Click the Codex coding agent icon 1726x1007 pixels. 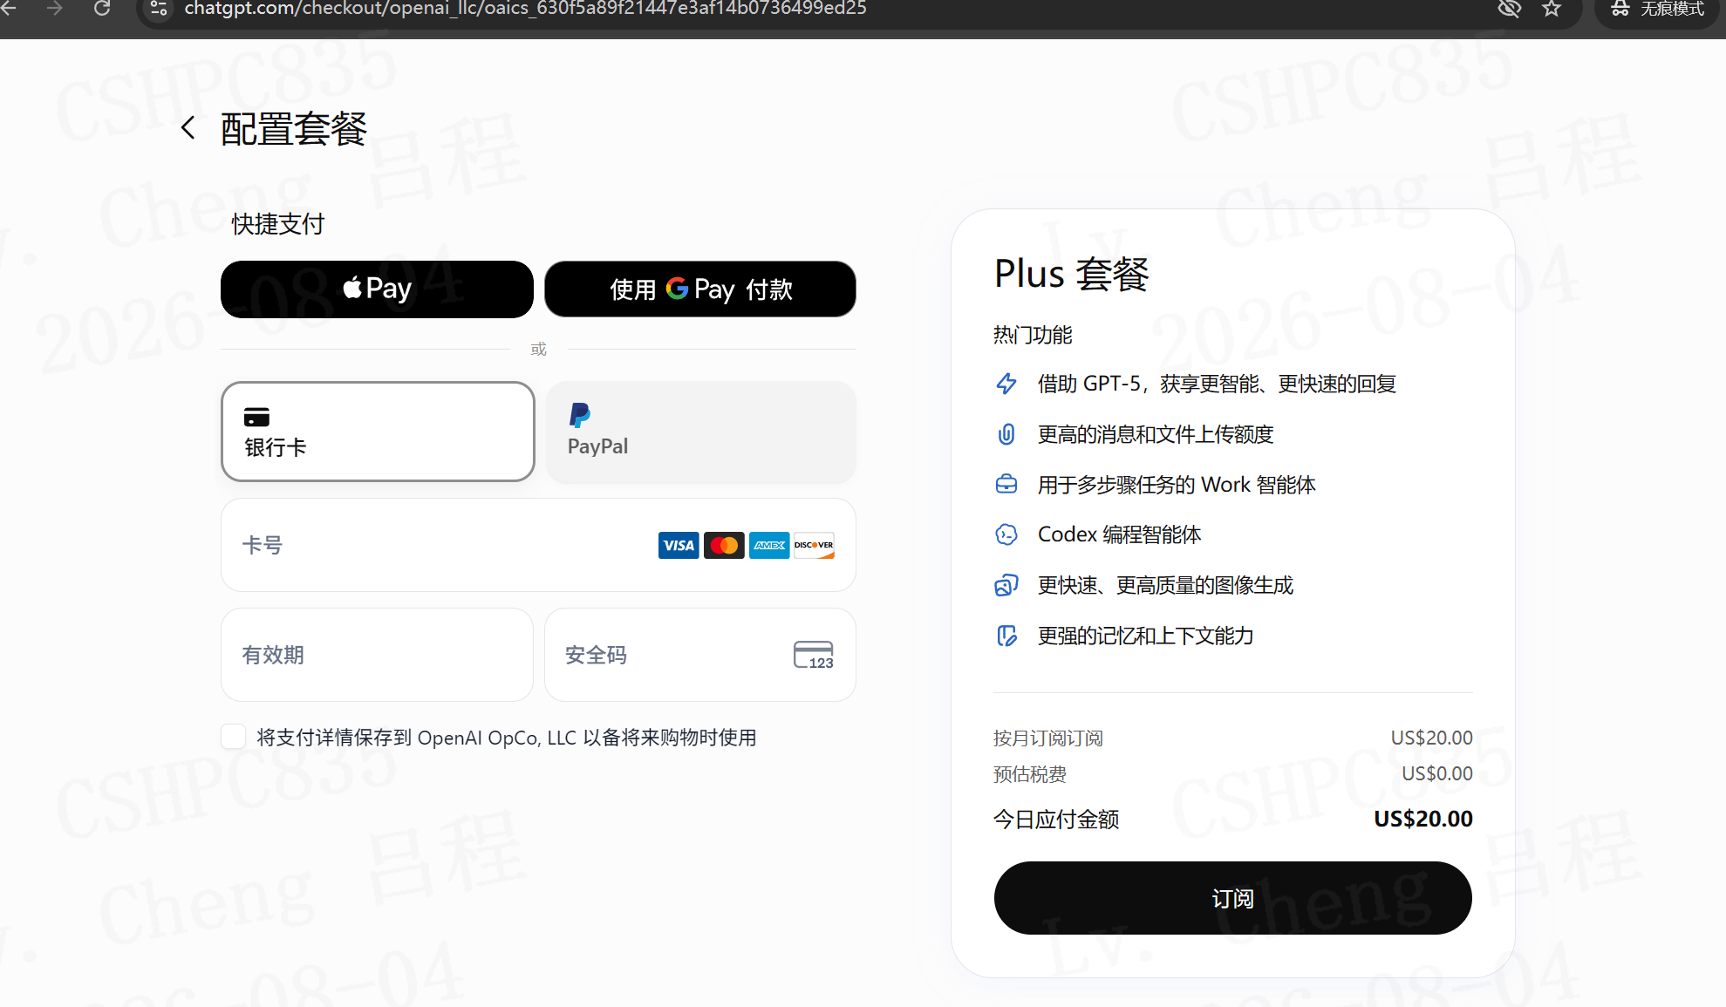click(x=1006, y=534)
